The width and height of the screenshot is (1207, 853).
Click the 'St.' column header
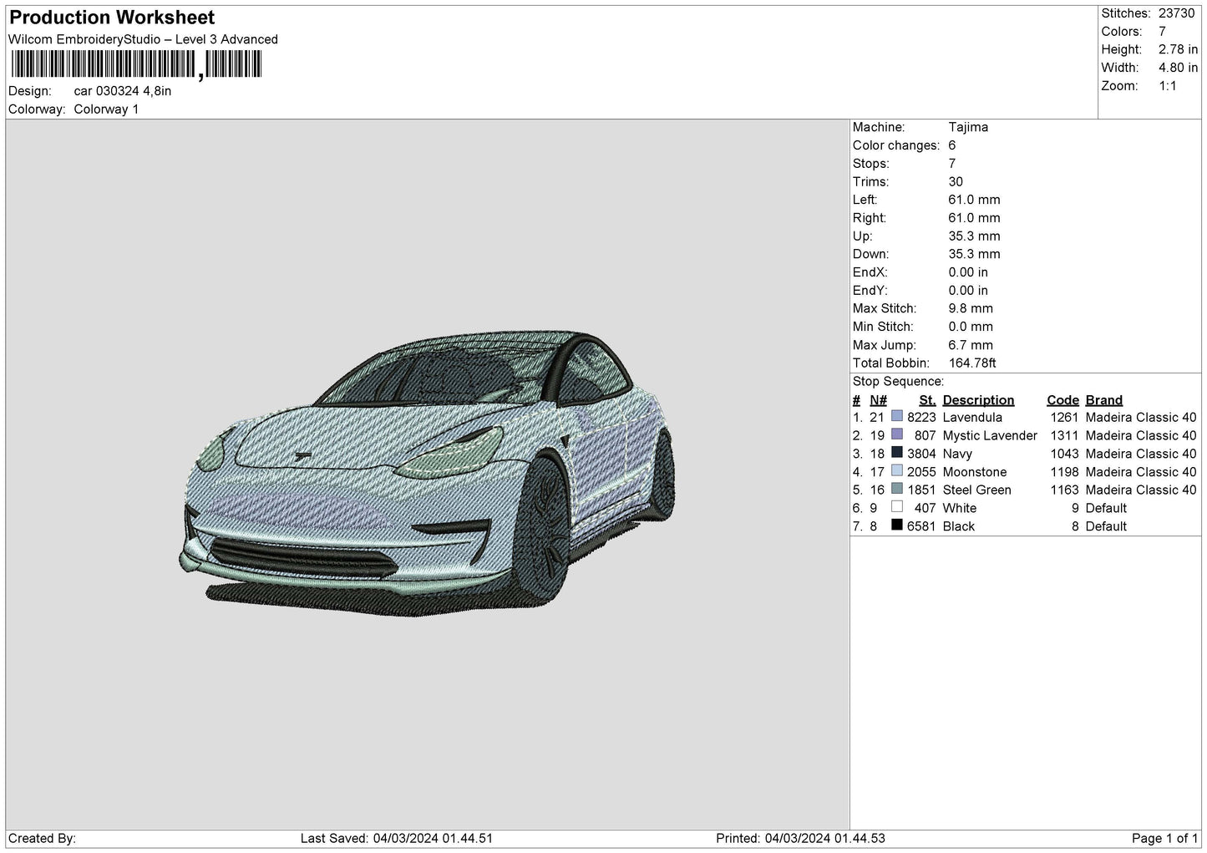pyautogui.click(x=927, y=400)
